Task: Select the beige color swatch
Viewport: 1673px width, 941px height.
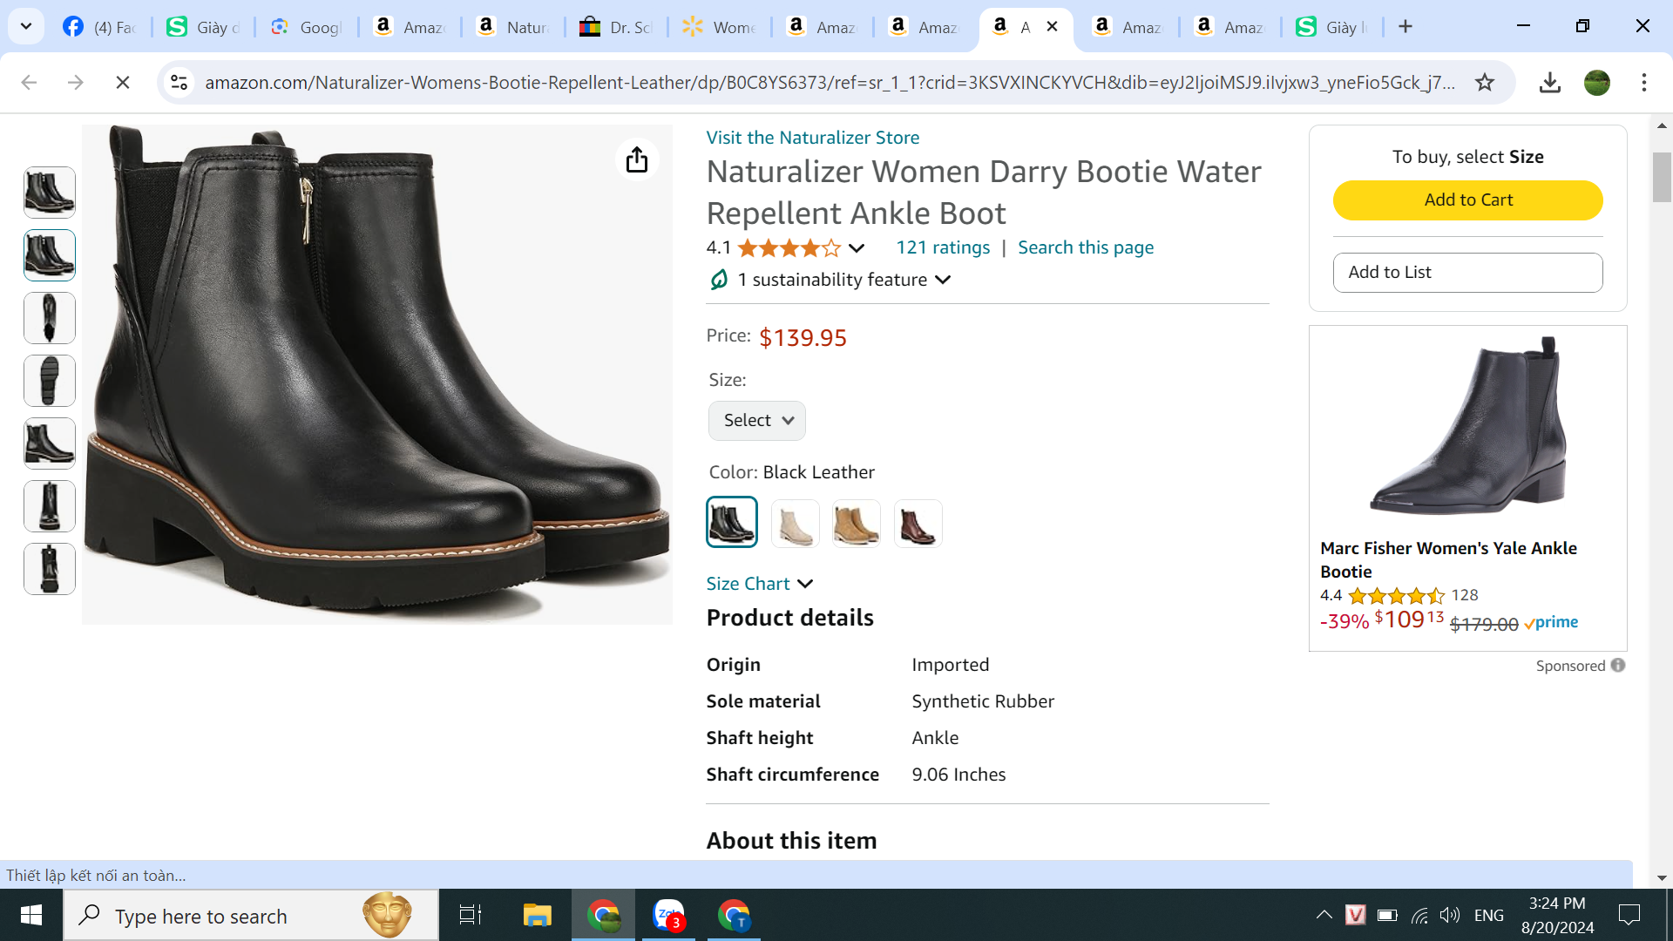Action: pyautogui.click(x=795, y=524)
